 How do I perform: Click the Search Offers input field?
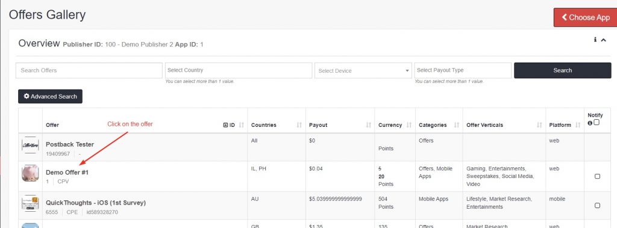pos(89,70)
